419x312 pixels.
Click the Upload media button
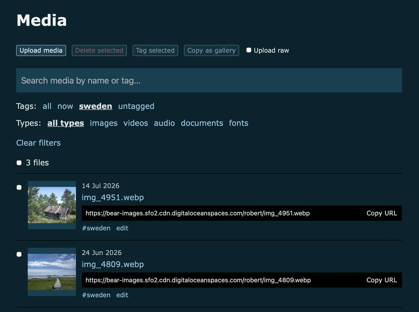(x=41, y=50)
